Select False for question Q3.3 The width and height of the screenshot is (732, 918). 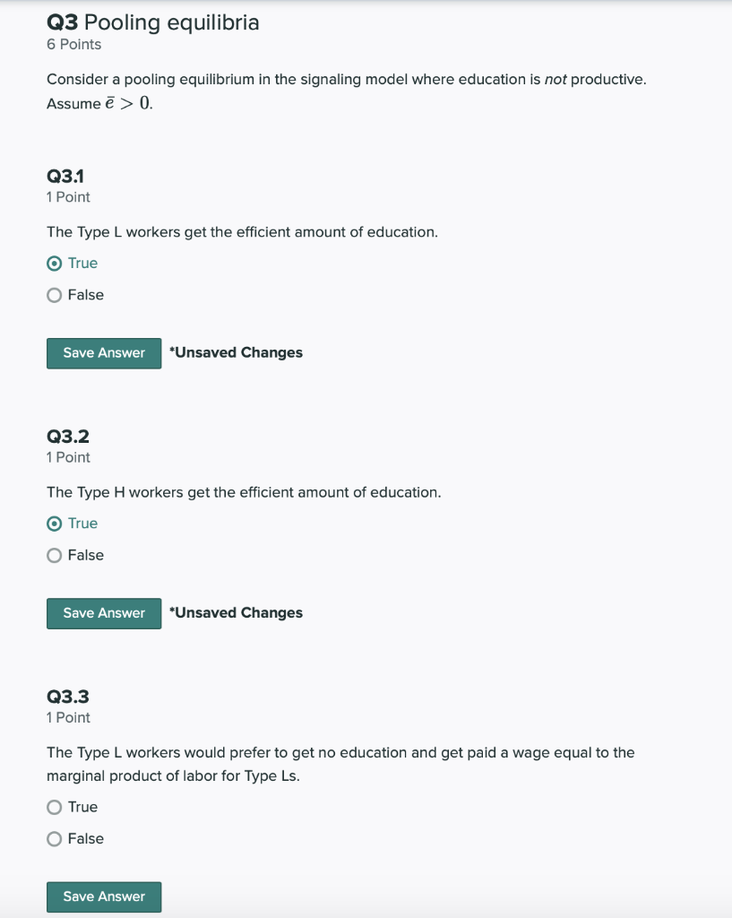55,838
